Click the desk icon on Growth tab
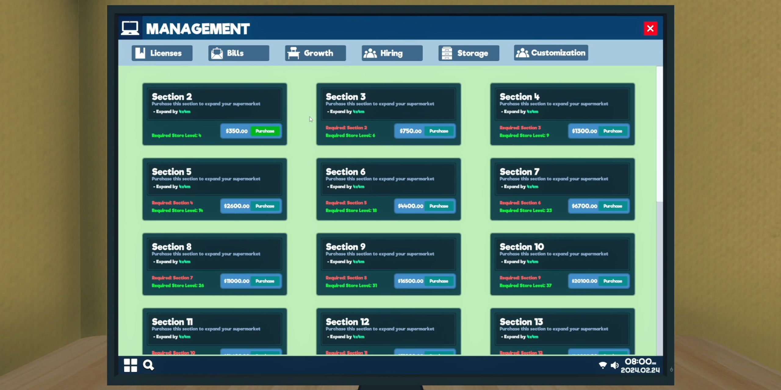Screen dimensions: 781x390 pyautogui.click(x=293, y=53)
